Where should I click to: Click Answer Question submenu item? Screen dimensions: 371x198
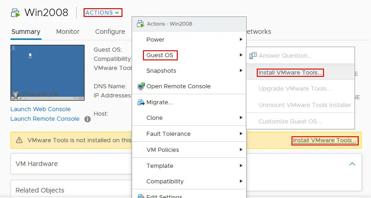tap(300, 56)
